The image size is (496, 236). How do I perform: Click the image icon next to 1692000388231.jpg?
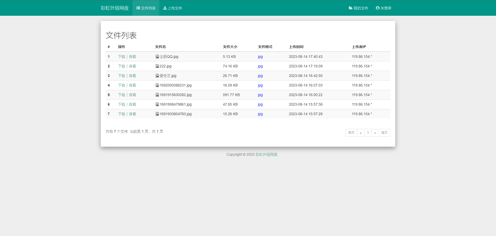tap(157, 85)
